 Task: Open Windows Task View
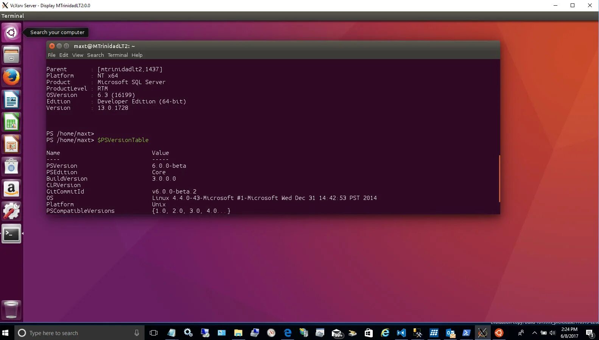pyautogui.click(x=154, y=333)
